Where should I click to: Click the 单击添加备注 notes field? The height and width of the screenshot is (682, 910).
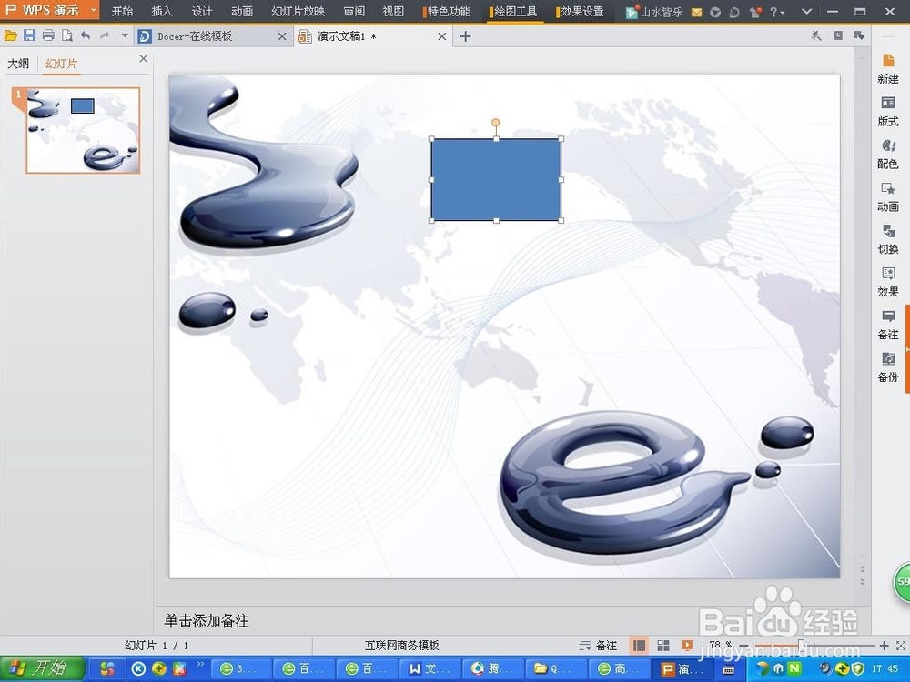(x=207, y=620)
